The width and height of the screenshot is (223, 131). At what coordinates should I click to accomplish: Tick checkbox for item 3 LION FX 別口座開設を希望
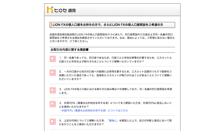pyautogui.click(x=52, y=90)
